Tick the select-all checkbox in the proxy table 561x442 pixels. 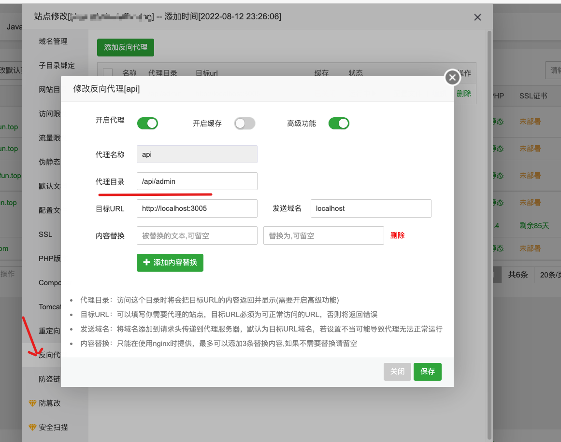(108, 73)
